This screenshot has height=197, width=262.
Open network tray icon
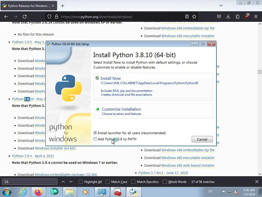(230, 192)
